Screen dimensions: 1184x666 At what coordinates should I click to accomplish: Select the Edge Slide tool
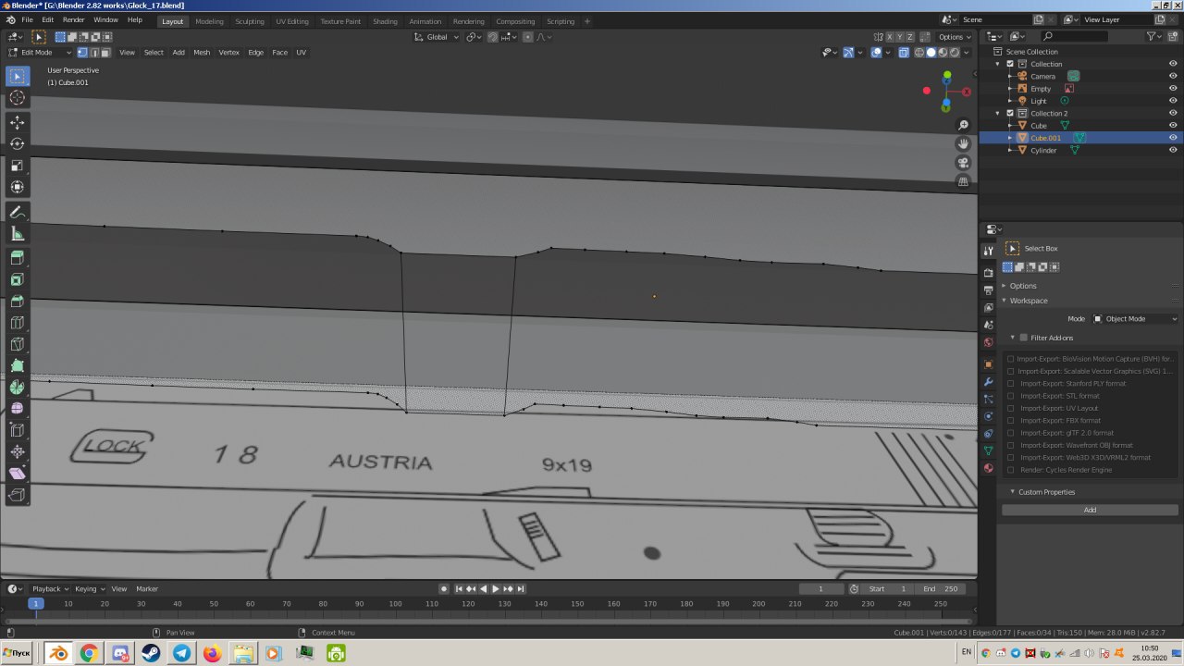pyautogui.click(x=17, y=430)
